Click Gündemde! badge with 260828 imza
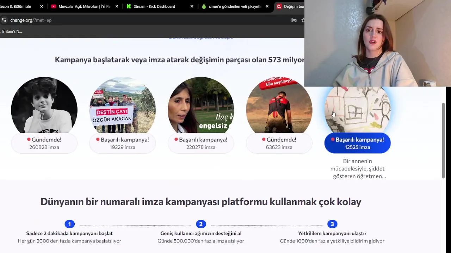This screenshot has width=451, height=253. click(44, 143)
